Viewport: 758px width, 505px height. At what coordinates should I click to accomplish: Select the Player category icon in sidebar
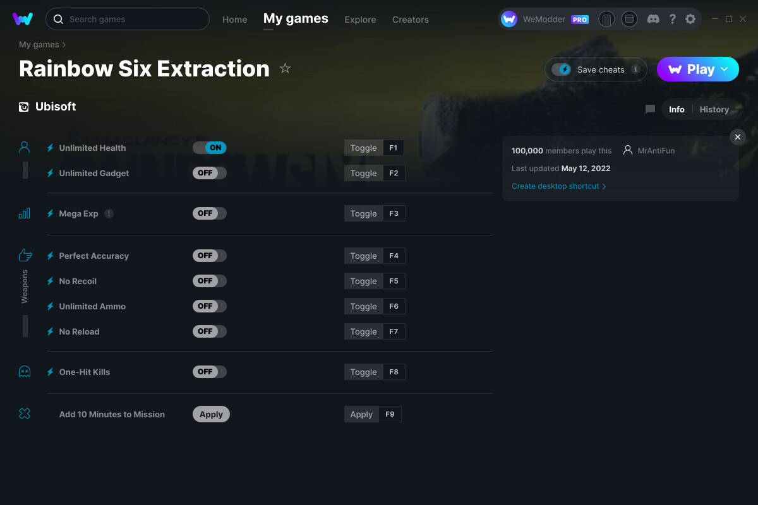[x=24, y=146]
